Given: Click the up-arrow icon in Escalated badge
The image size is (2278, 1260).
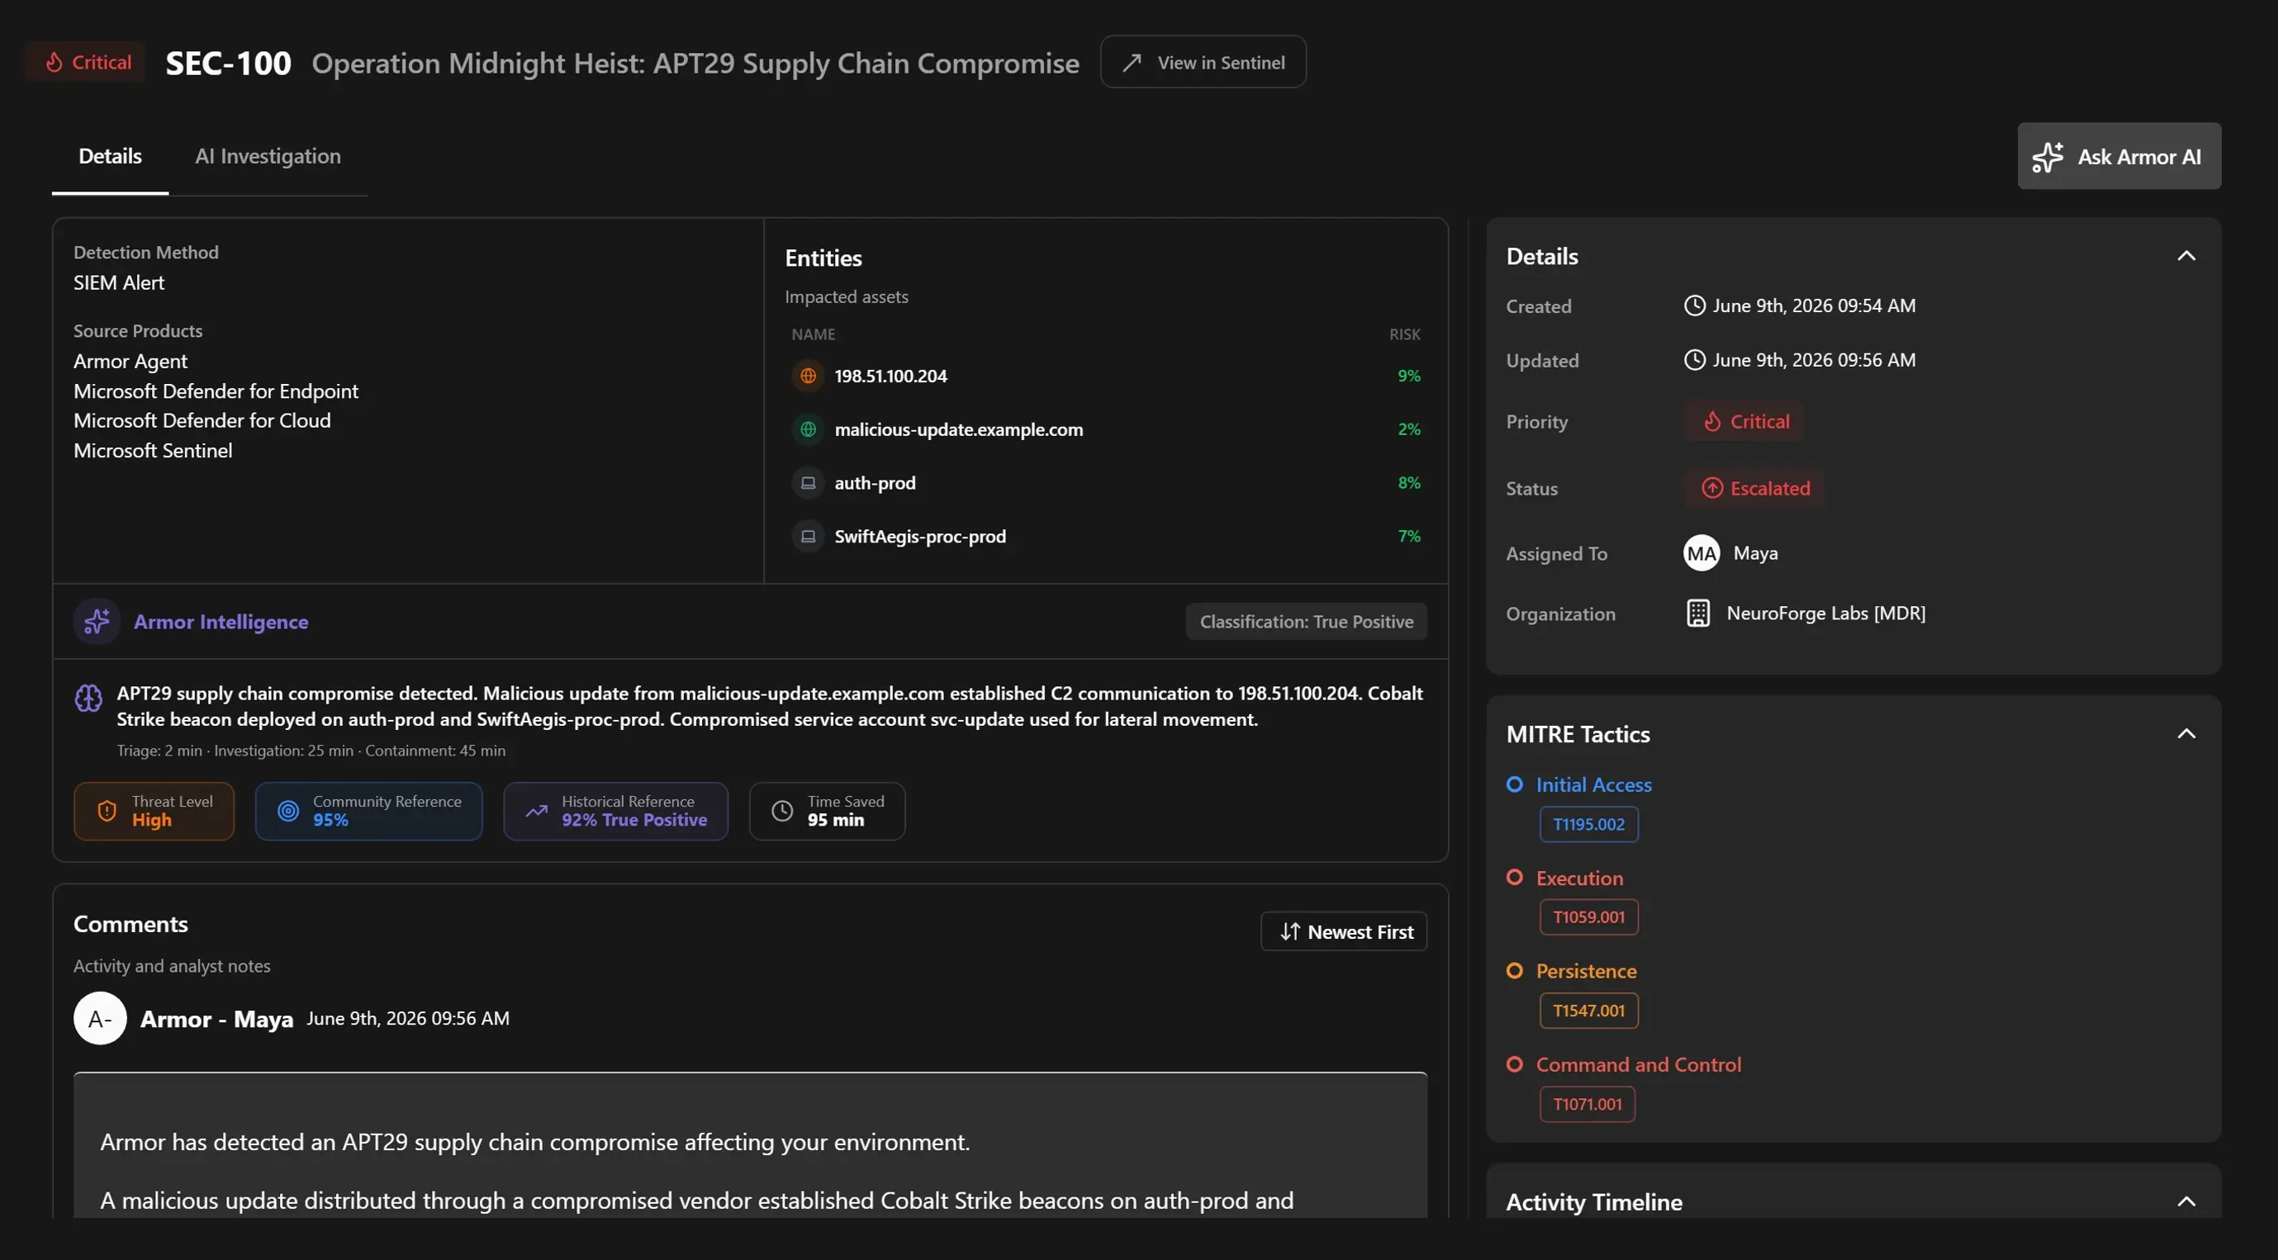Looking at the screenshot, I should click(x=1713, y=488).
